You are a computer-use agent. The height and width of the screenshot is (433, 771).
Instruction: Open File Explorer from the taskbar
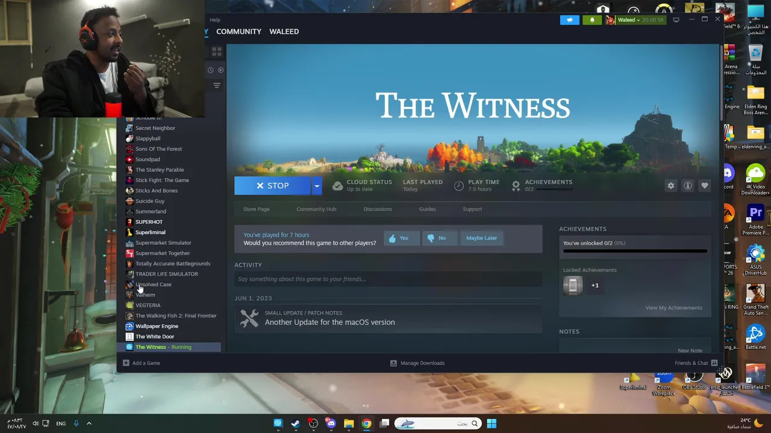pyautogui.click(x=349, y=423)
